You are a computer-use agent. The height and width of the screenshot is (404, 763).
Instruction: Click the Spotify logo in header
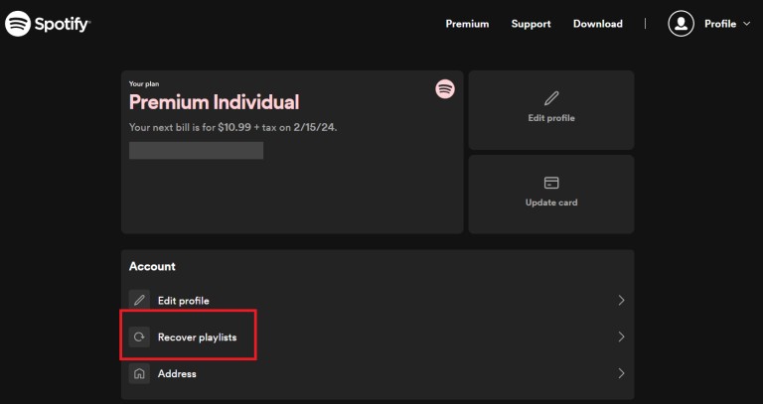tap(47, 24)
